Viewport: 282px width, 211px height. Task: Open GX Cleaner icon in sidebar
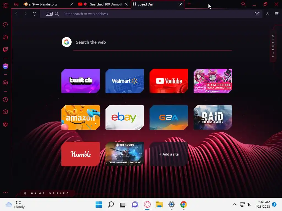point(6,37)
